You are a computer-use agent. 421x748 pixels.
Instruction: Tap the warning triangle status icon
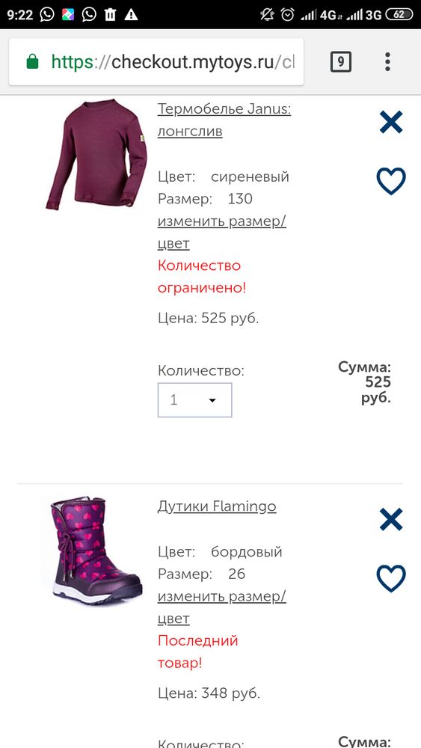pyautogui.click(x=131, y=15)
